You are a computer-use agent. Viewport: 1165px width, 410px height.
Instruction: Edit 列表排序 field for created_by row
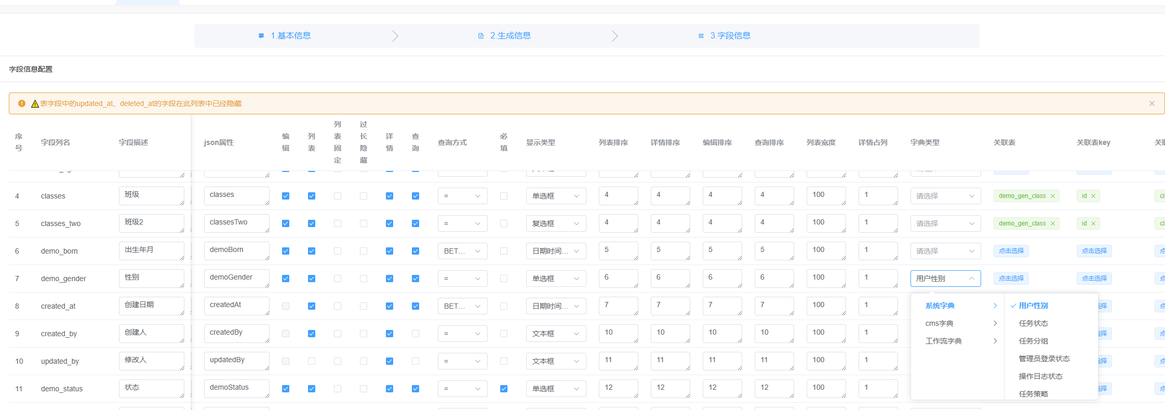tap(619, 334)
